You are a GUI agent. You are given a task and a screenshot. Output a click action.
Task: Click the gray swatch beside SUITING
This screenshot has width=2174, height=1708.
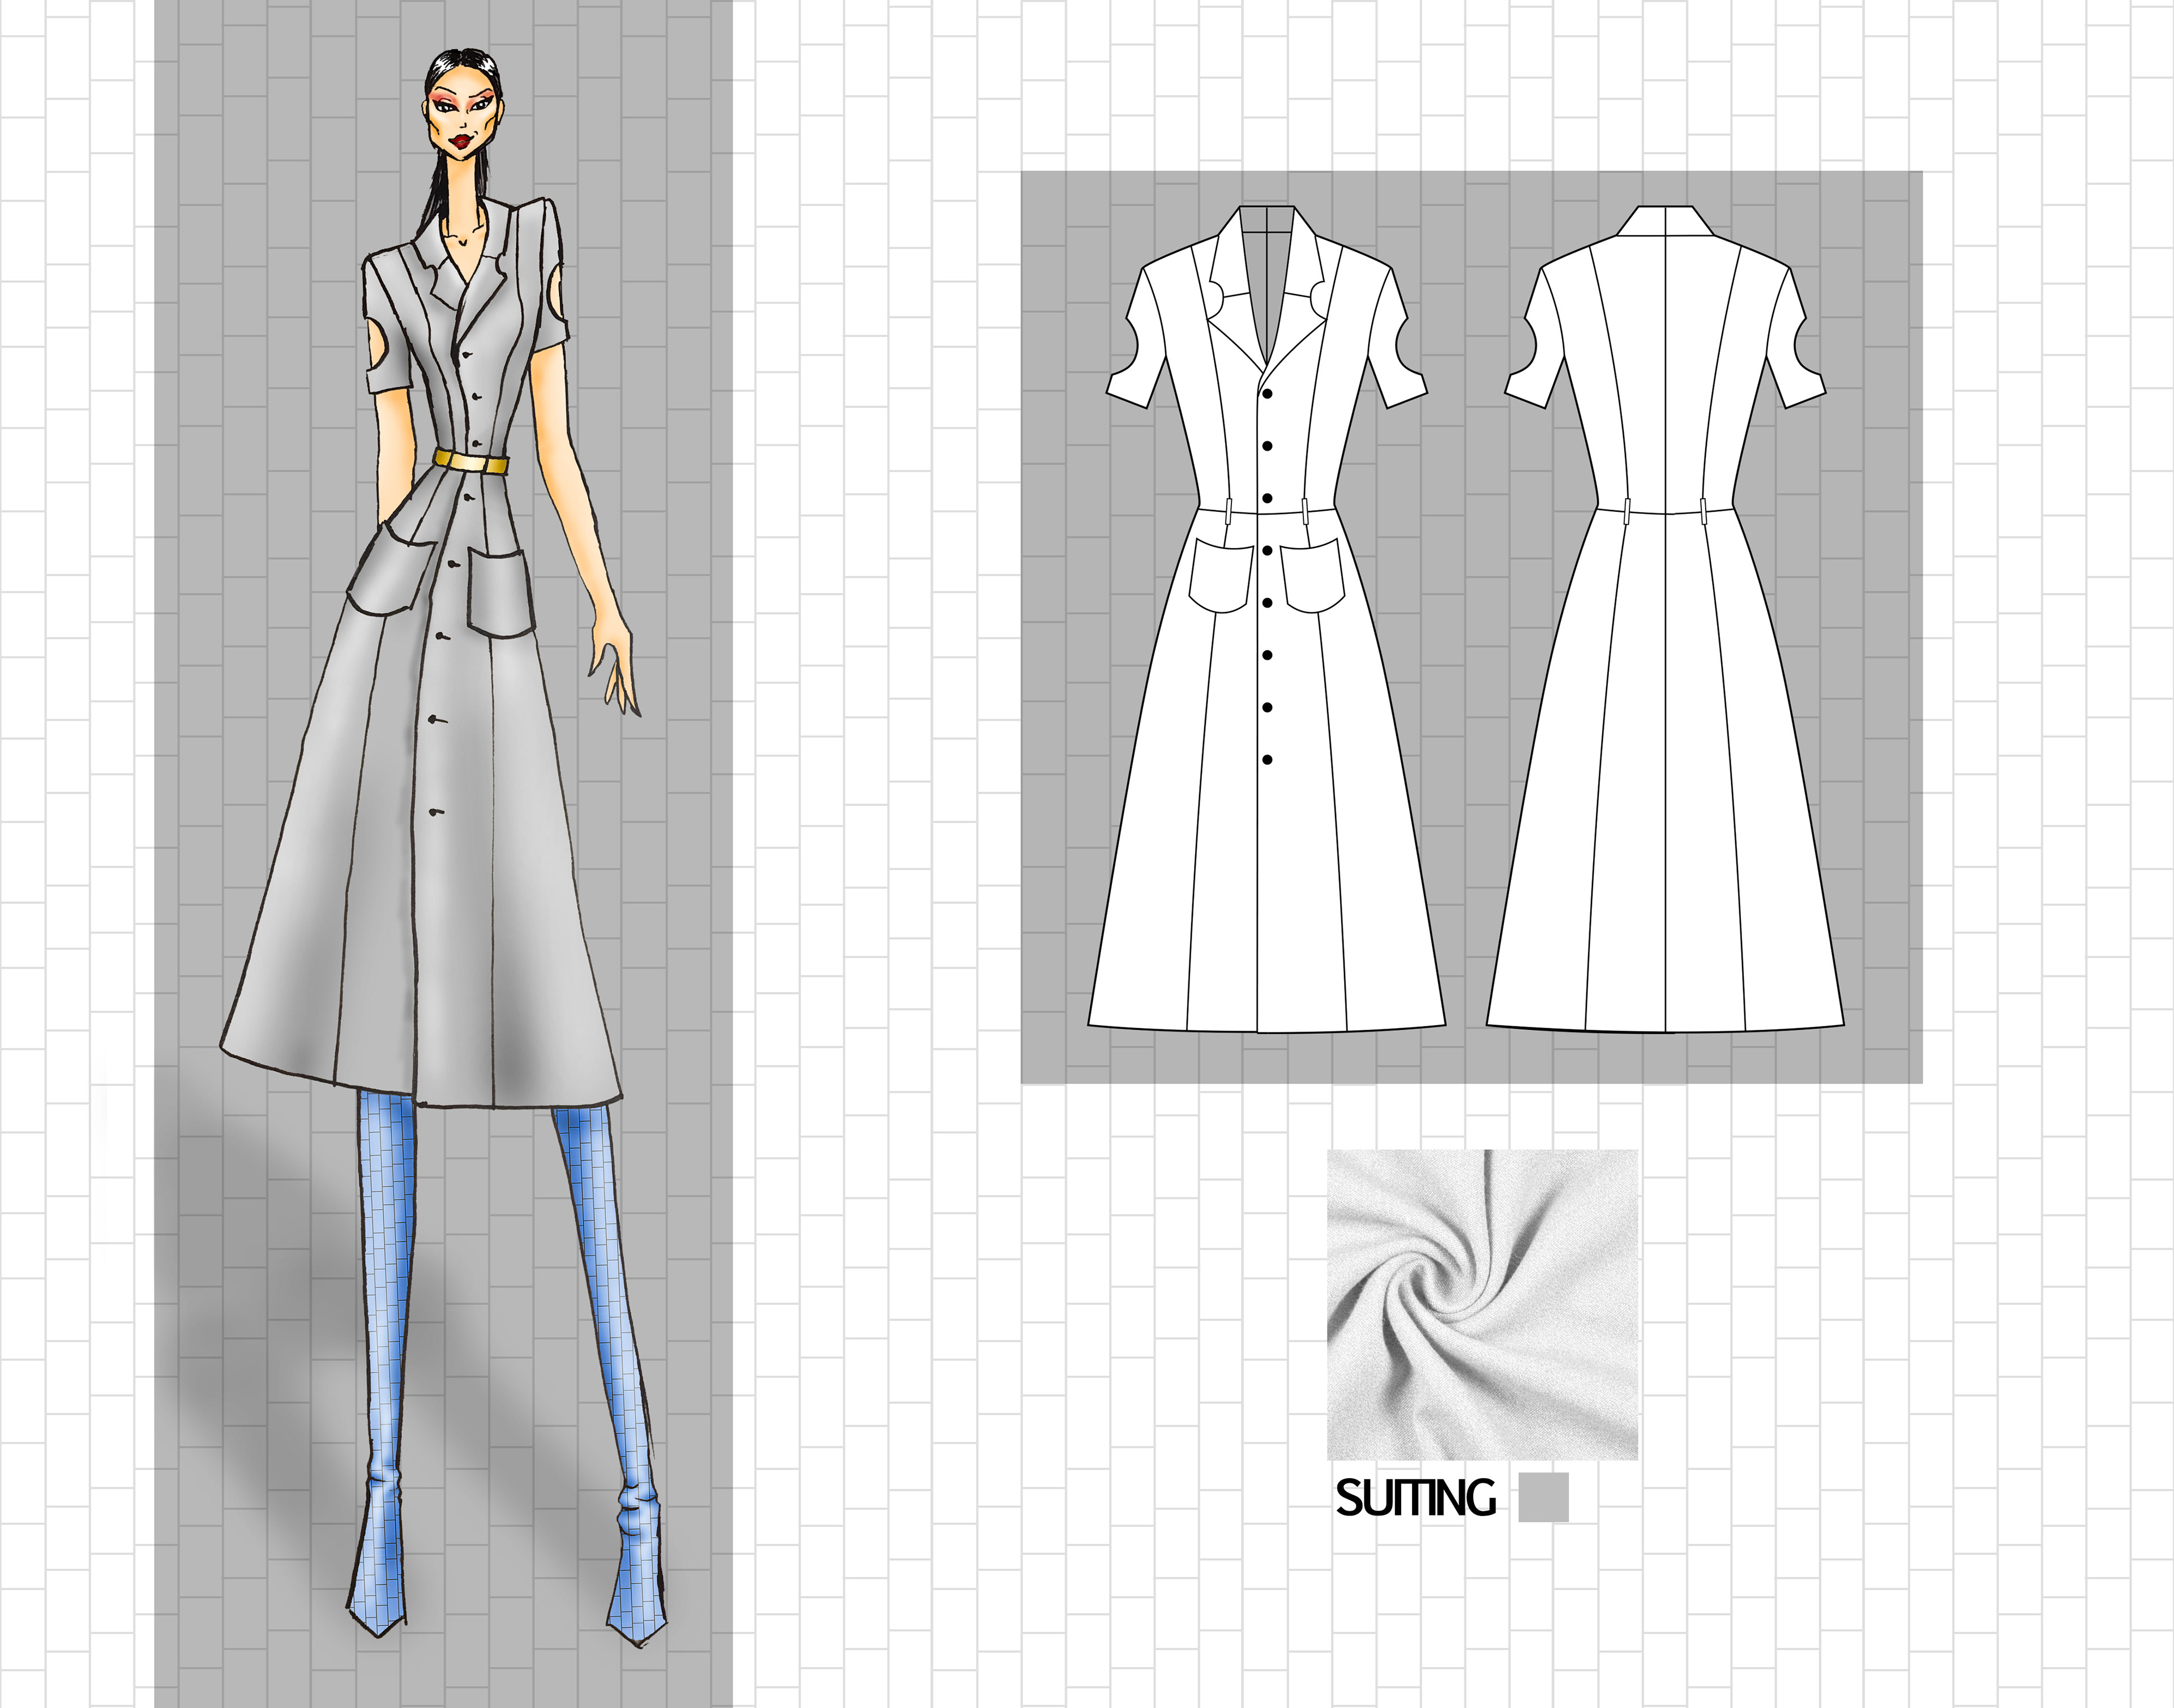(x=1543, y=1497)
